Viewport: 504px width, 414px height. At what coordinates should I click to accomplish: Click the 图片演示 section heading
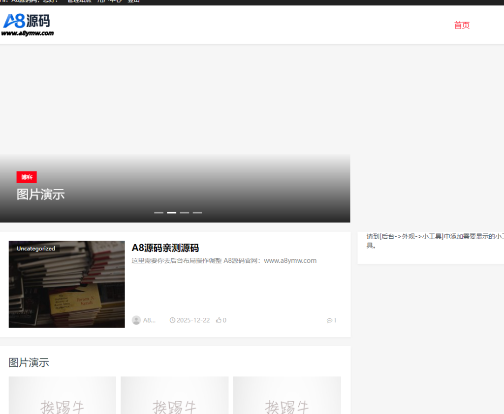click(x=28, y=362)
